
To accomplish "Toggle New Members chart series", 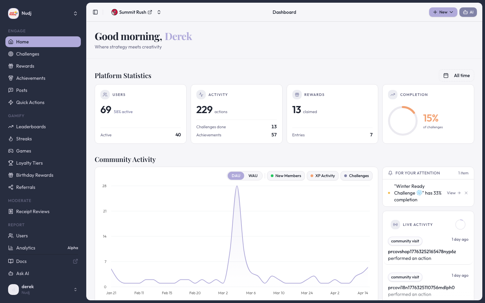I will [x=286, y=176].
